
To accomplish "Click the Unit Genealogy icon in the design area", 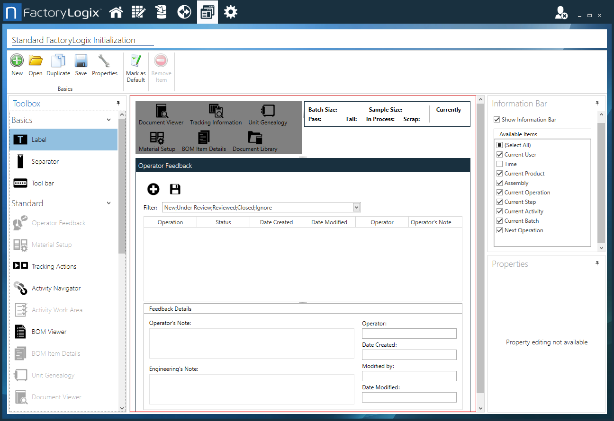I will click(x=268, y=113).
